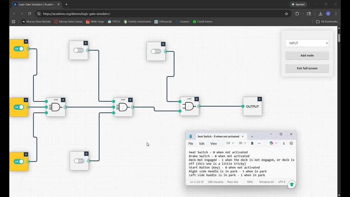Add a new Notepad tab
The height and width of the screenshot is (197, 350).
pos(252,137)
